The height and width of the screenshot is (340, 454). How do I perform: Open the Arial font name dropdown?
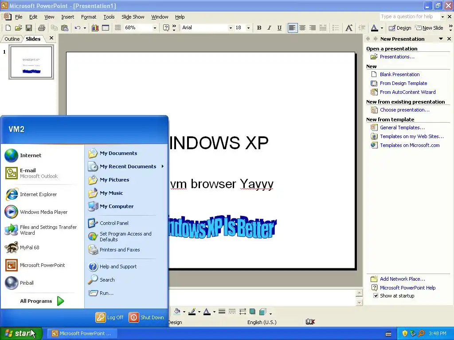[231, 28]
